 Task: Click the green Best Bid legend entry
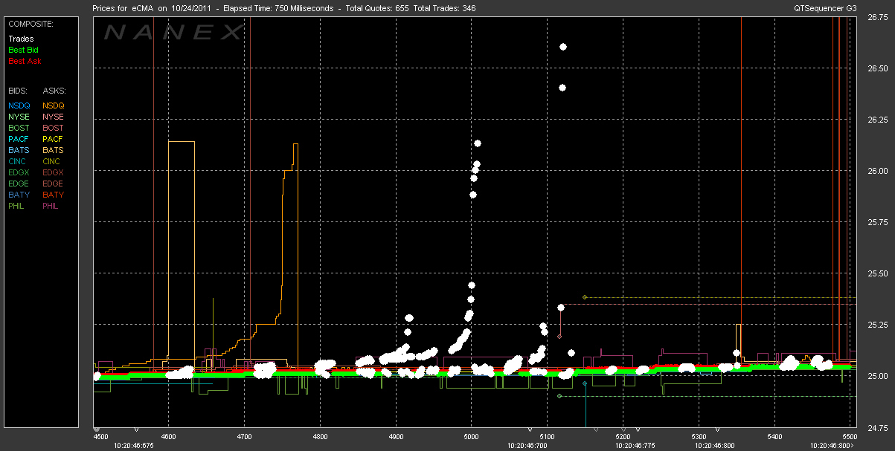22,50
